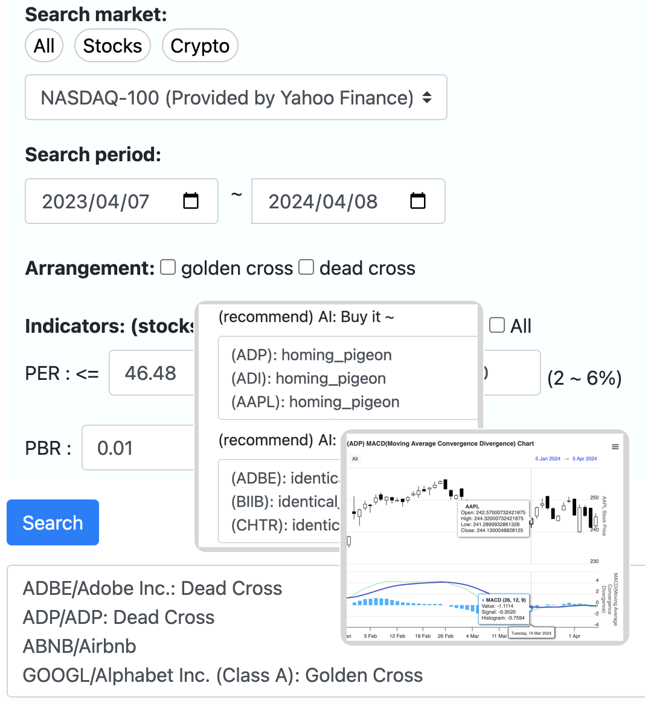Click the PBR value input field
This screenshot has width=645, height=703.
pos(138,448)
